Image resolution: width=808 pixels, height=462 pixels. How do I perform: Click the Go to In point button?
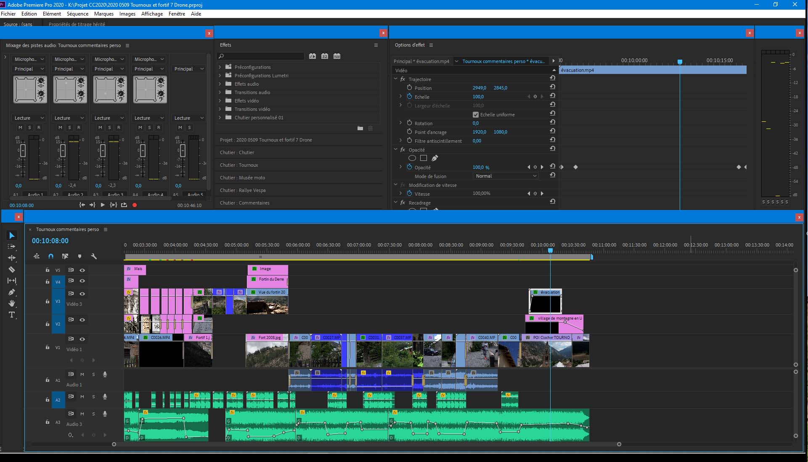point(82,205)
